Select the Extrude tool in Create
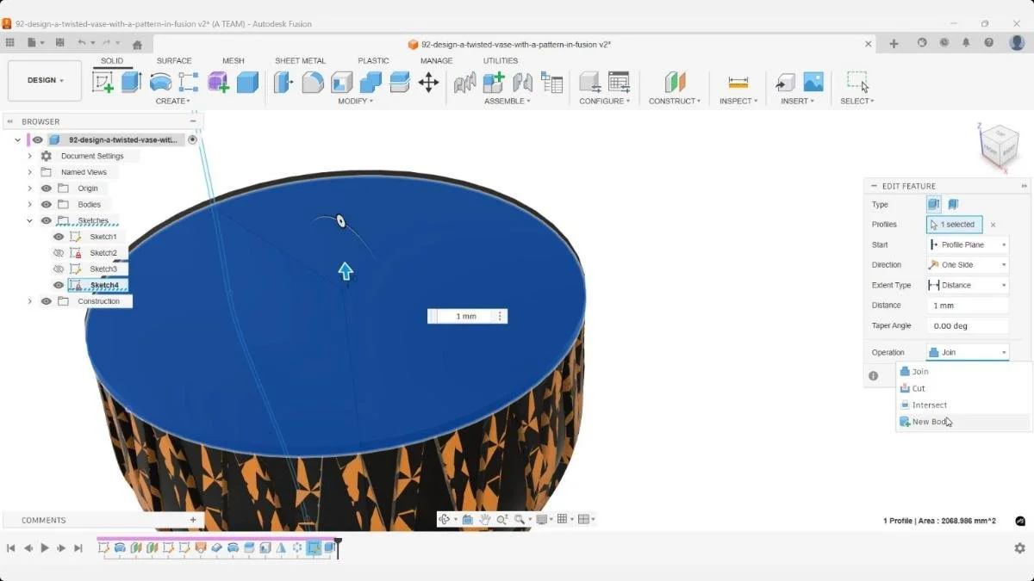The image size is (1034, 581). click(131, 82)
